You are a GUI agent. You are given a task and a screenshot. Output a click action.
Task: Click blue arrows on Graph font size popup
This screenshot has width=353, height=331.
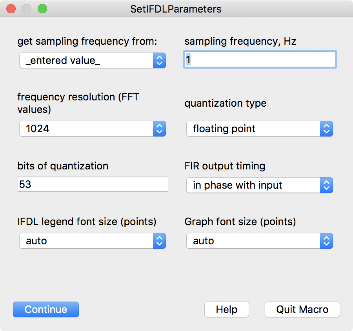pos(326,241)
